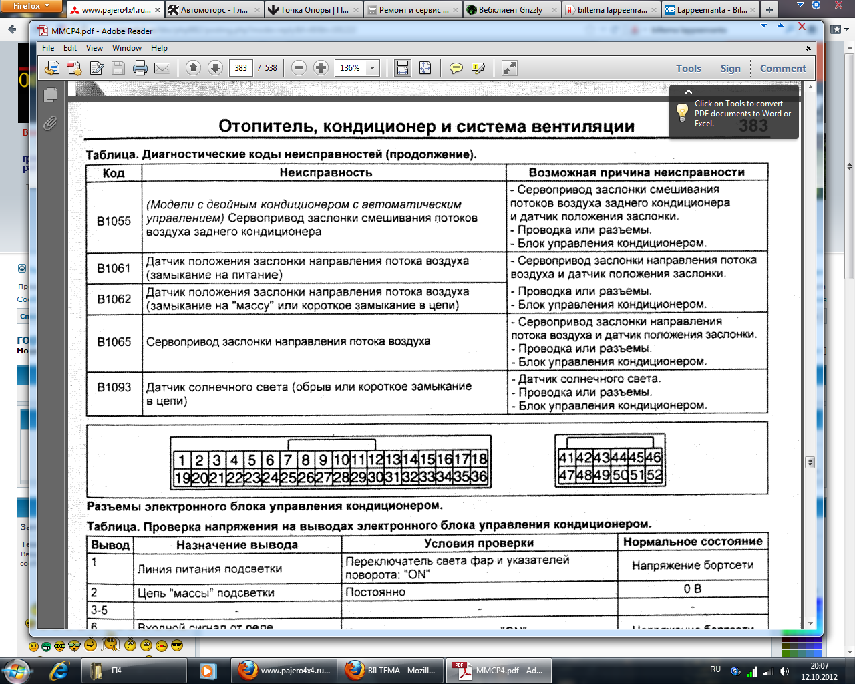
Task: Open the Firefox menu dropdown
Action: tap(31, 6)
